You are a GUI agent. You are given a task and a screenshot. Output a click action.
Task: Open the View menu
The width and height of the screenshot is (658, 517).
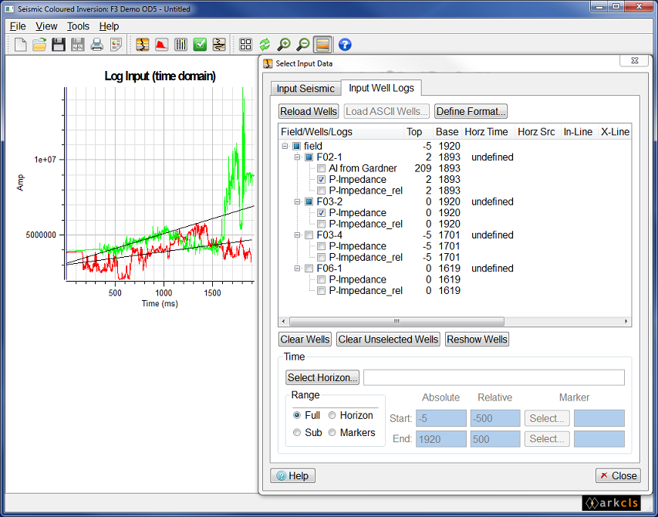pos(46,26)
